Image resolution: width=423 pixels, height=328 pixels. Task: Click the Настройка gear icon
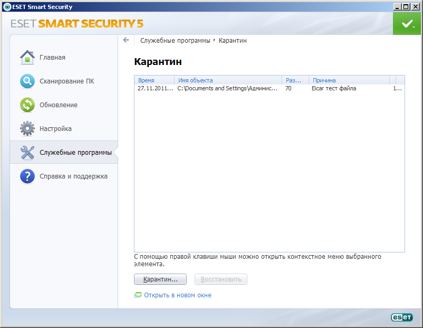27,128
